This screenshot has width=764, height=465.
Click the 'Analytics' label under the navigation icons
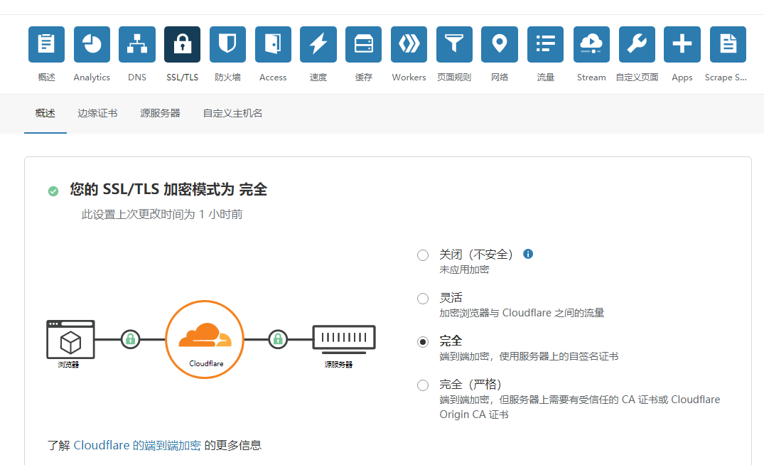point(92,77)
